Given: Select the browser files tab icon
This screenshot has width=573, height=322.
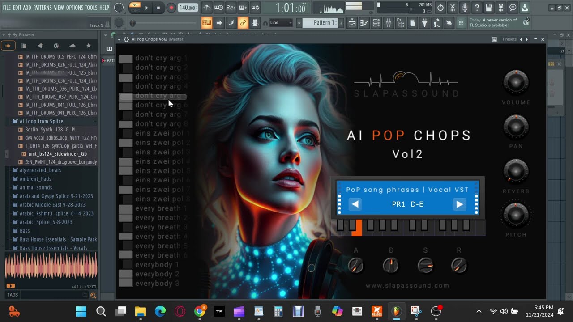Looking at the screenshot, I should click(24, 46).
